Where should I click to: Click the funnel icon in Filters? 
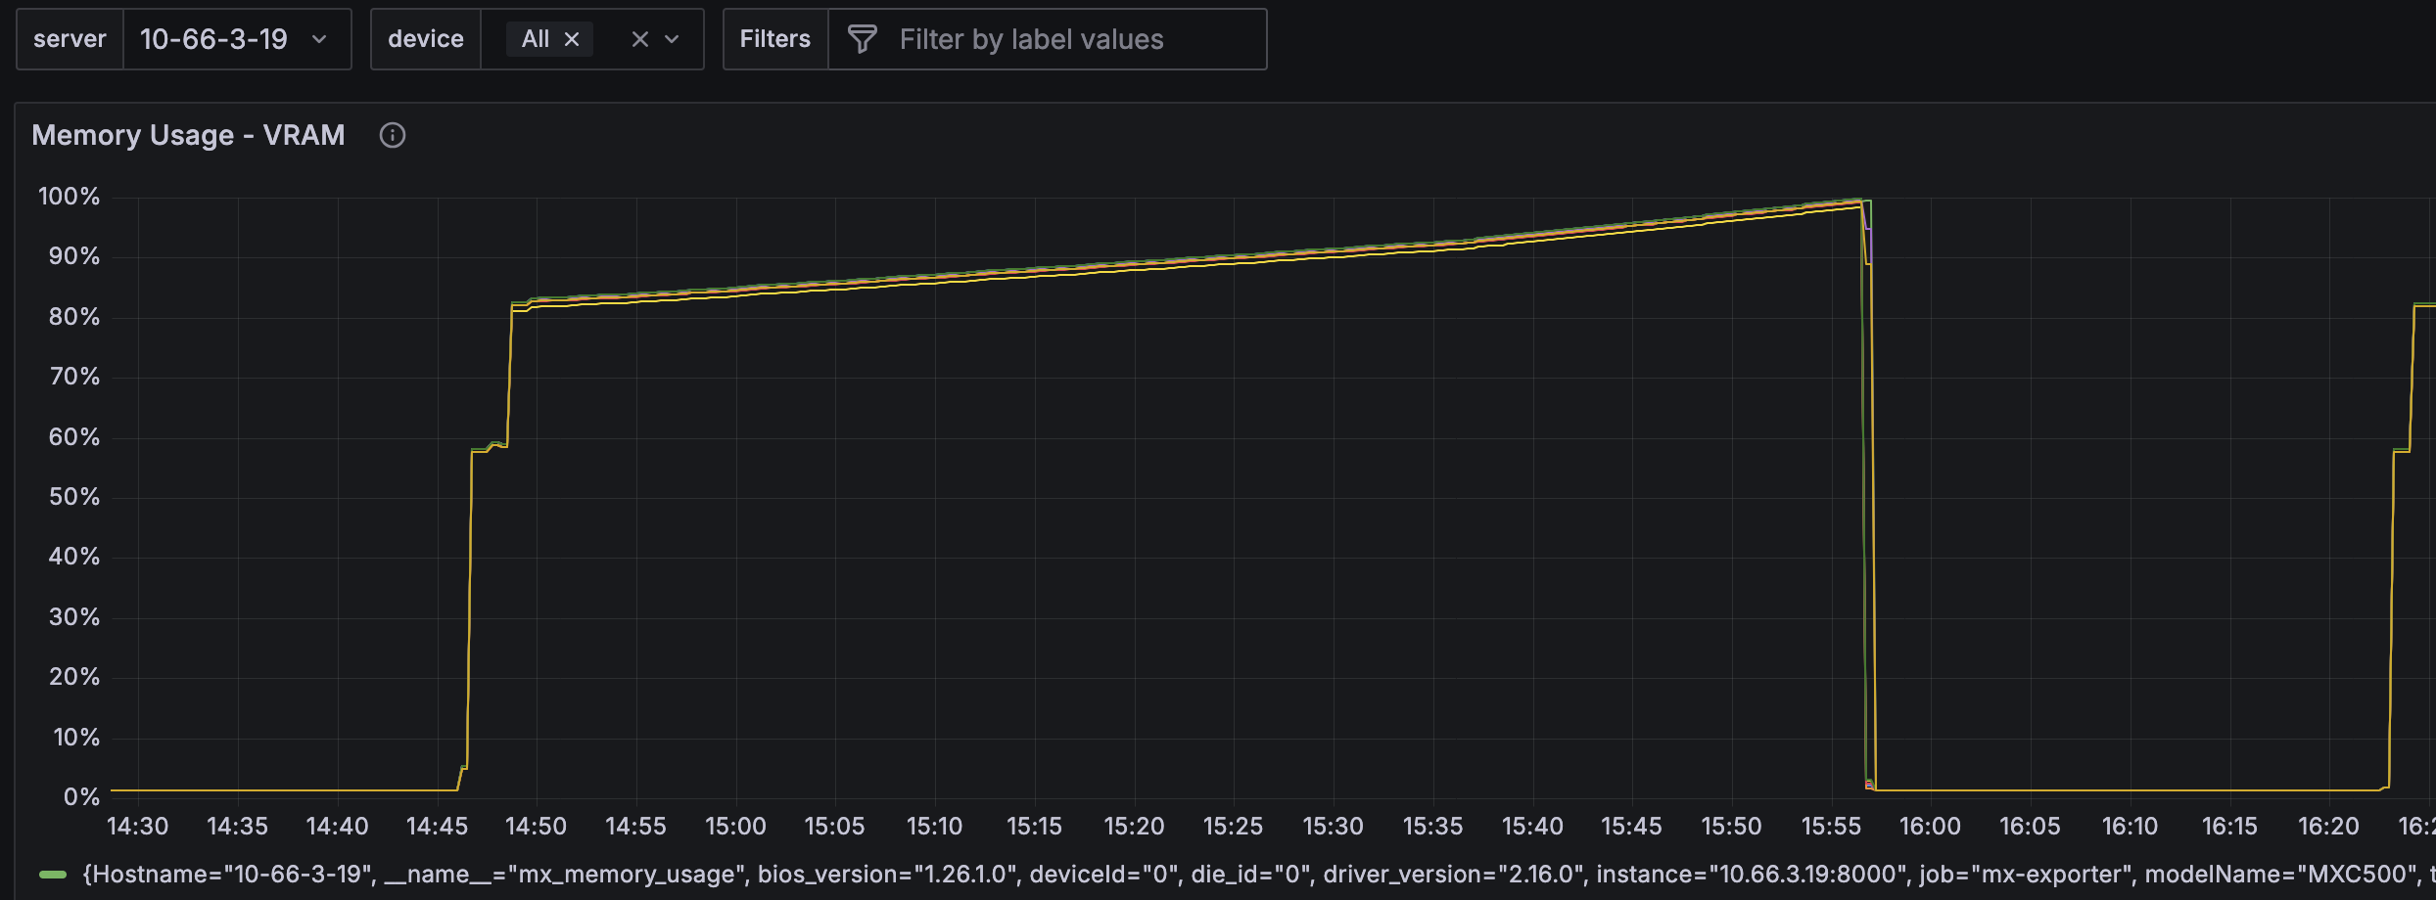(862, 39)
